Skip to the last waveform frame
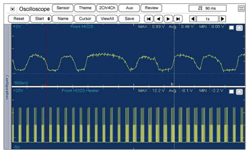This screenshot has width=249, height=153. click(178, 18)
